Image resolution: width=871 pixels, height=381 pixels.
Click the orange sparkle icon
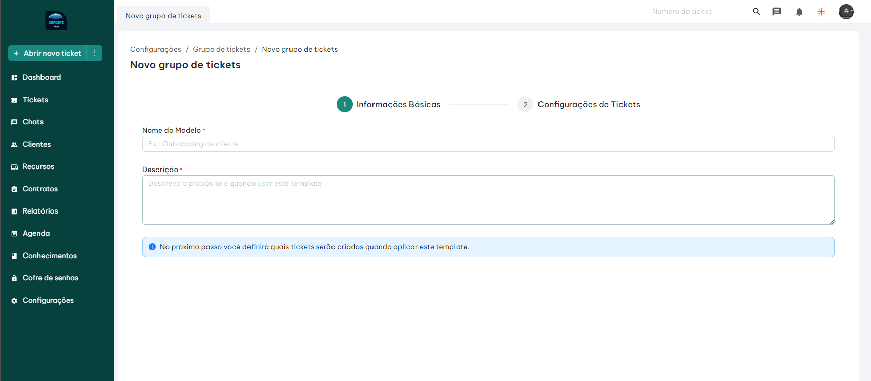tap(821, 12)
